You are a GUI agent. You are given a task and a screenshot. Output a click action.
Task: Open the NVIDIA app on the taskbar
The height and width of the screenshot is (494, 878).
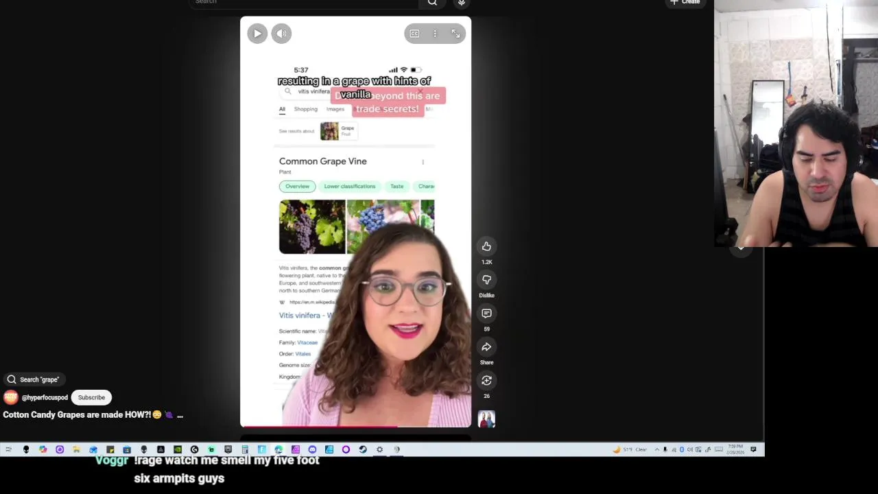[x=178, y=449]
